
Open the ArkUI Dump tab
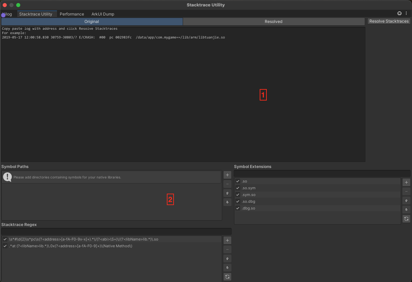pos(103,14)
